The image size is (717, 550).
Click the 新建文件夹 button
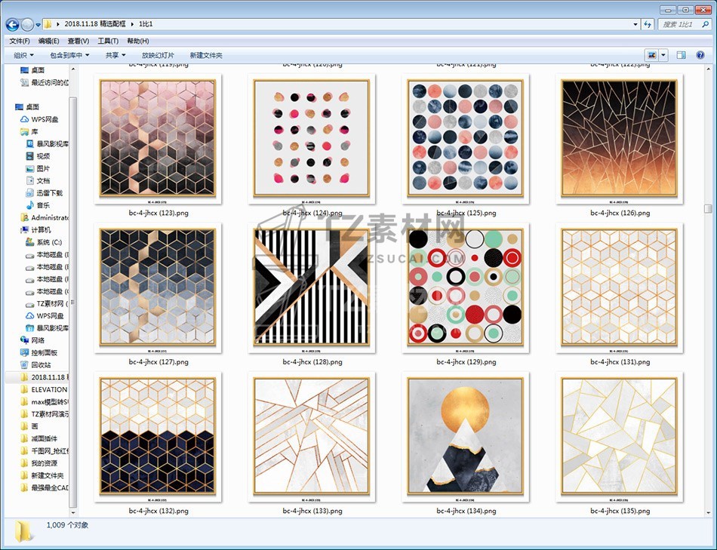click(x=206, y=55)
